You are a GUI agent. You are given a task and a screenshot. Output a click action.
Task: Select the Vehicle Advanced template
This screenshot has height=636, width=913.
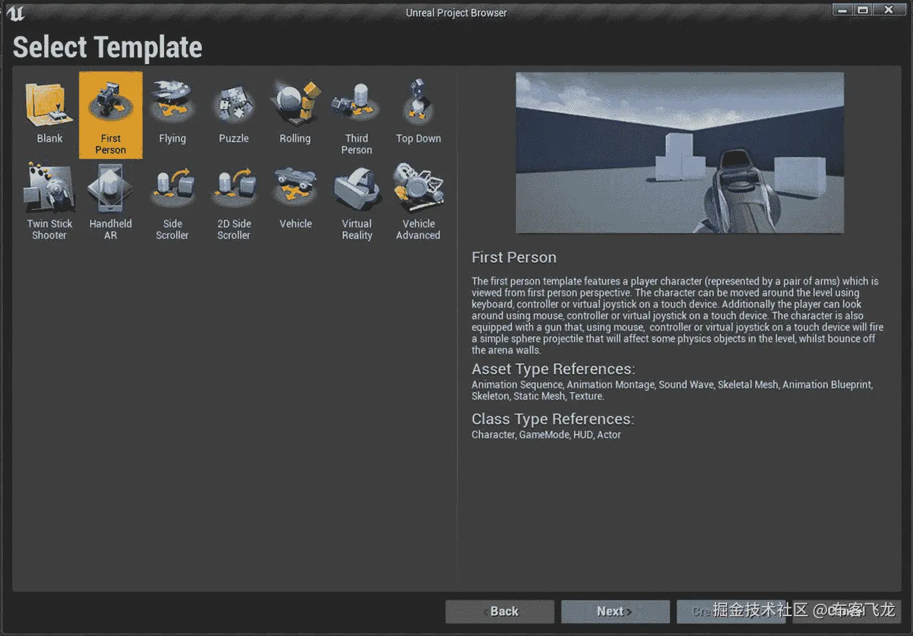point(418,201)
